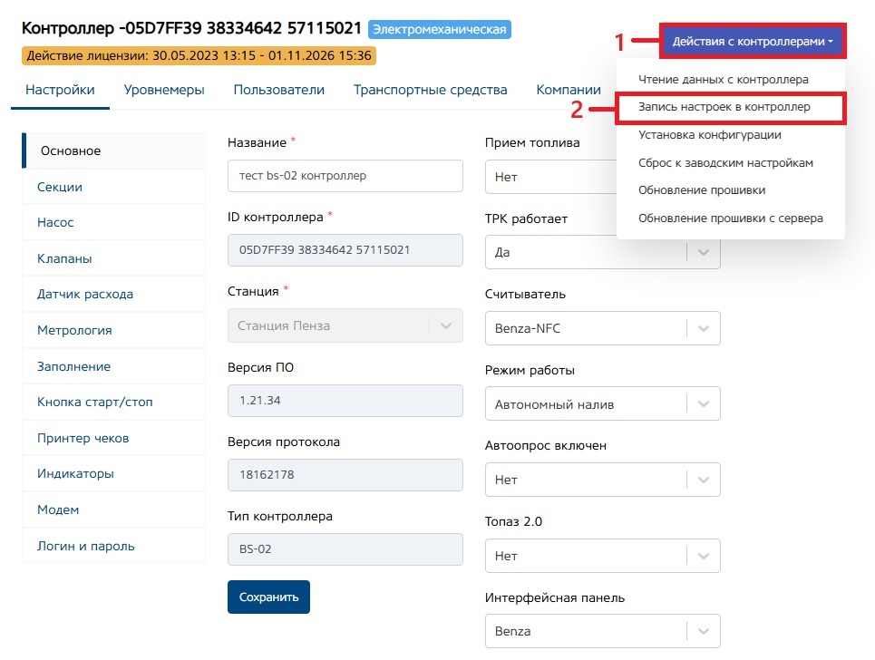Screen dimensions: 875x660
Task: Open the 'Действия с контроллерами' dropdown button
Action: click(x=753, y=42)
